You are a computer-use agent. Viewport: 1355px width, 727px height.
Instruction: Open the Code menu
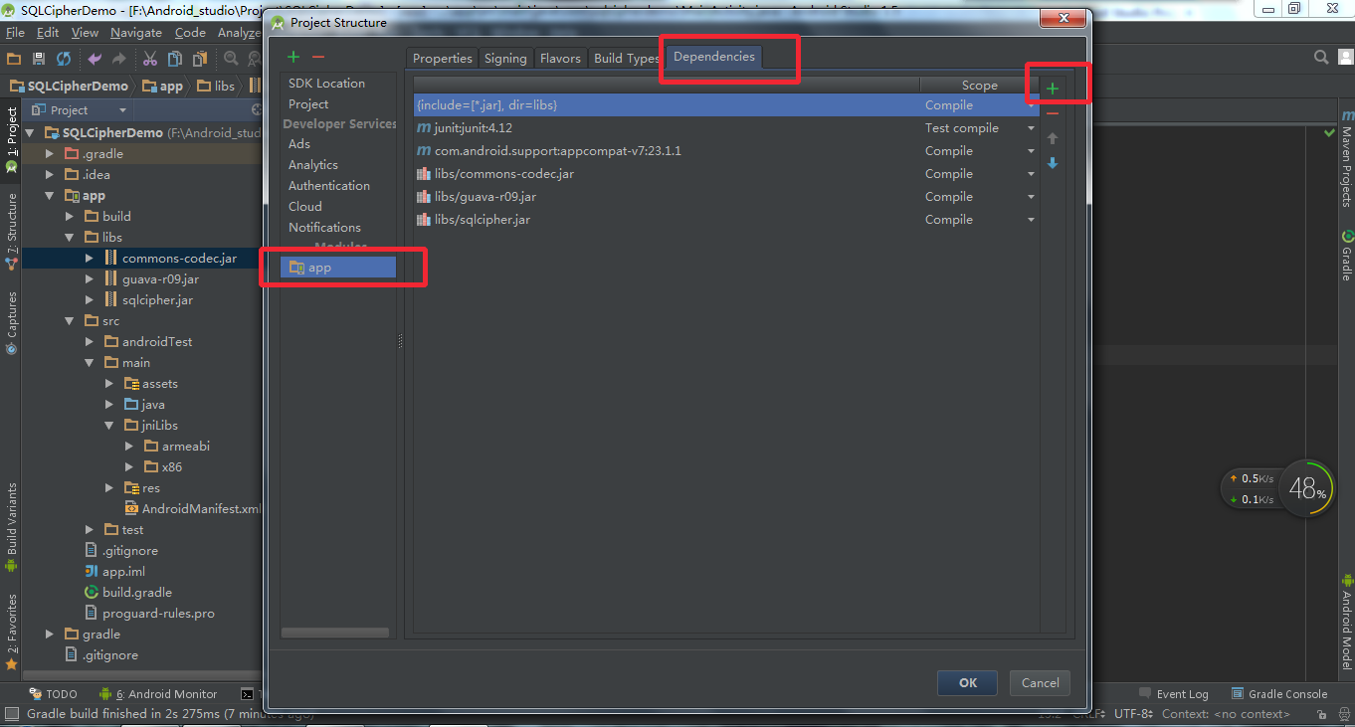click(x=190, y=33)
